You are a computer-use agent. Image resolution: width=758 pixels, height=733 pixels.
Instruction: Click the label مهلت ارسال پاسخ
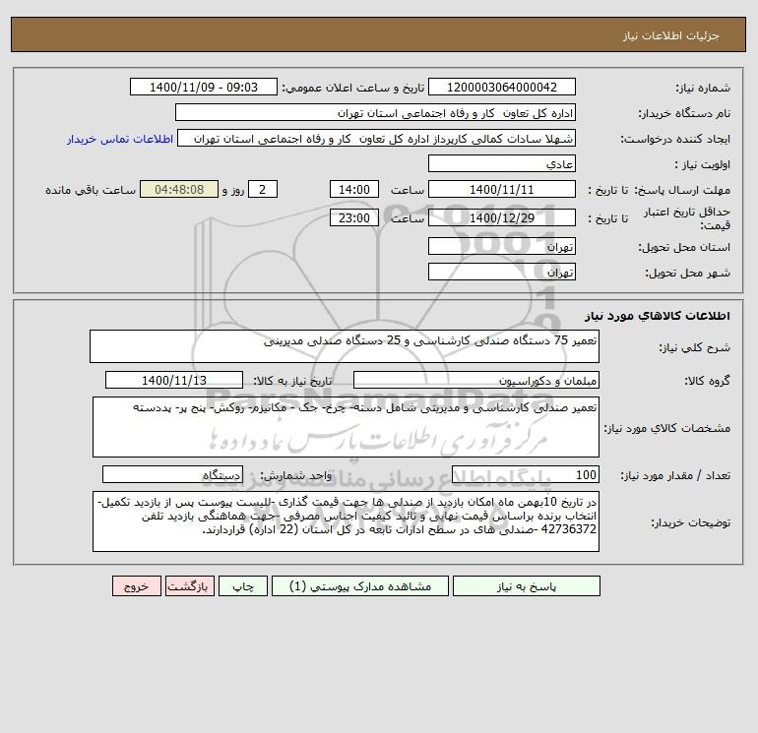pyautogui.click(x=682, y=190)
